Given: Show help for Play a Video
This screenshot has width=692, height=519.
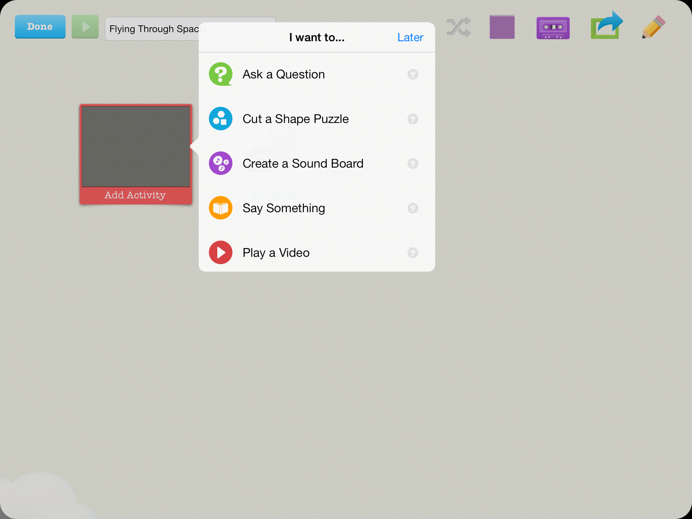Looking at the screenshot, I should point(413,252).
